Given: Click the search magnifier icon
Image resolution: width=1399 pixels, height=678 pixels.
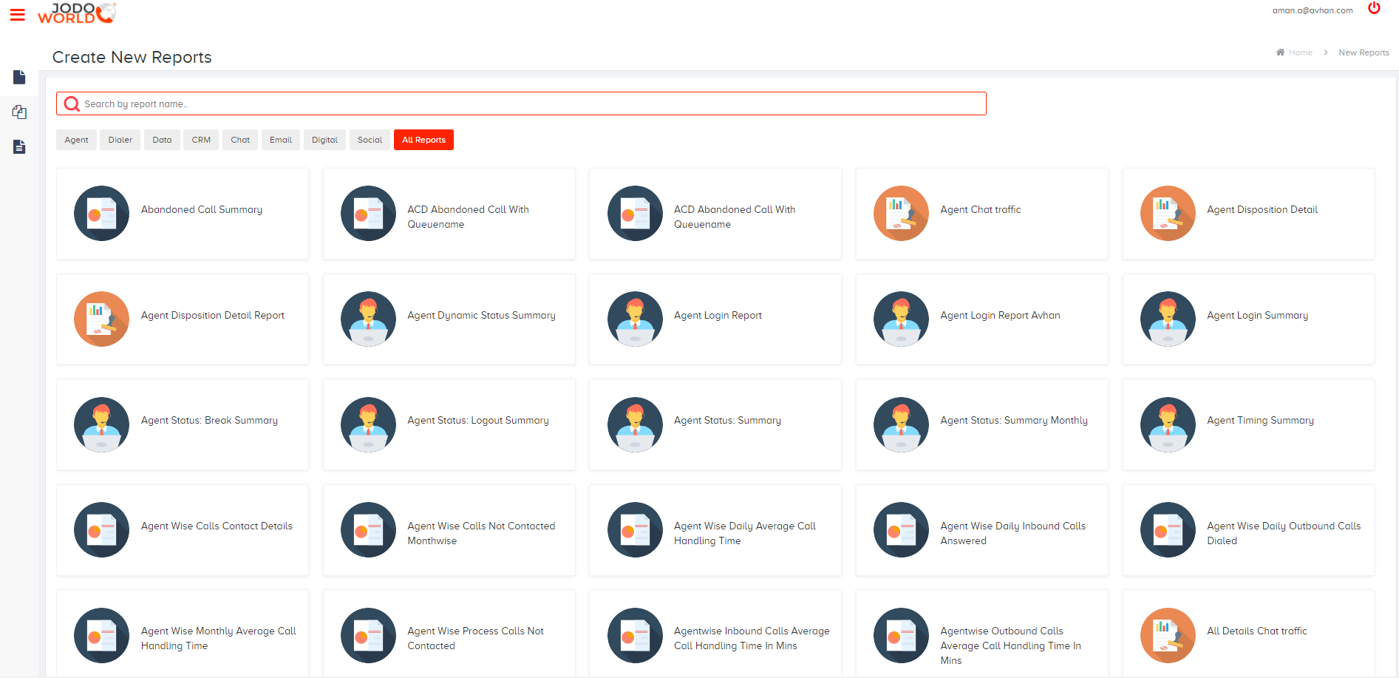Looking at the screenshot, I should [72, 104].
